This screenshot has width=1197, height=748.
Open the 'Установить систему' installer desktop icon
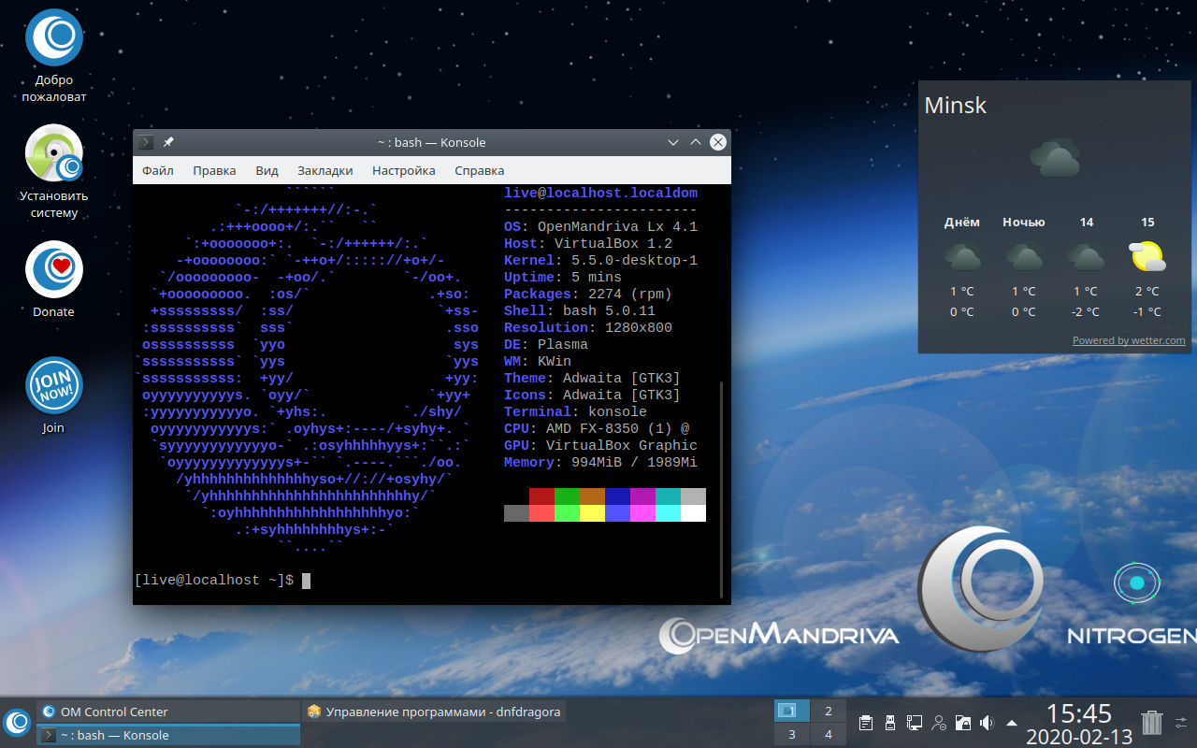53,154
